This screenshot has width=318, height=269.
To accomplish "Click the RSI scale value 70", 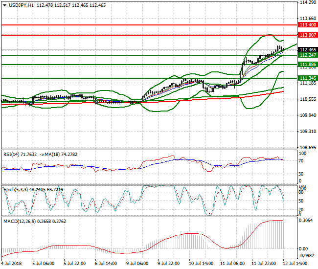I will click(301, 161).
